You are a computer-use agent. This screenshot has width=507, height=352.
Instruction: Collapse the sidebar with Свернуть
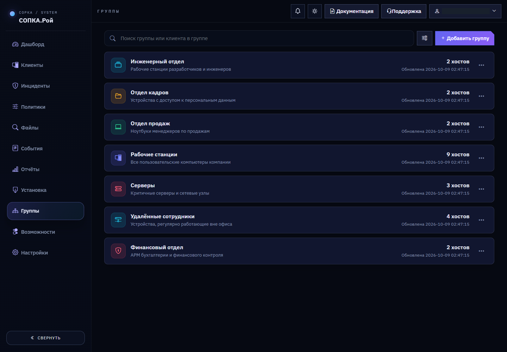click(x=45, y=338)
